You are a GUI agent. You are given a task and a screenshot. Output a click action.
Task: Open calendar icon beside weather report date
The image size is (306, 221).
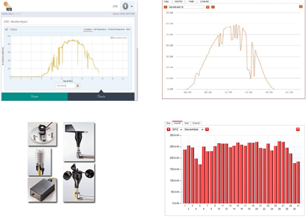click(x=78, y=86)
